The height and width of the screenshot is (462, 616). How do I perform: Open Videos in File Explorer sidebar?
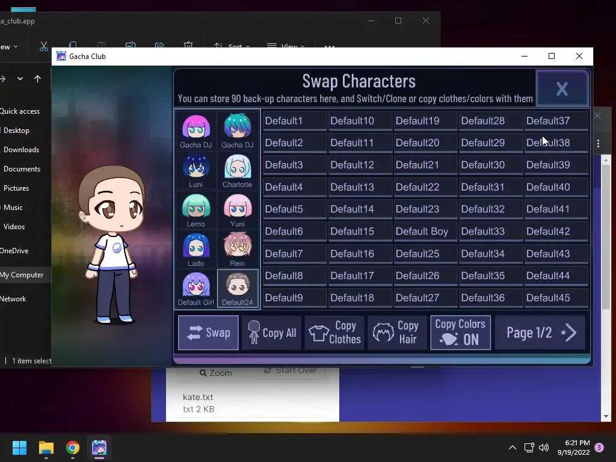click(14, 227)
